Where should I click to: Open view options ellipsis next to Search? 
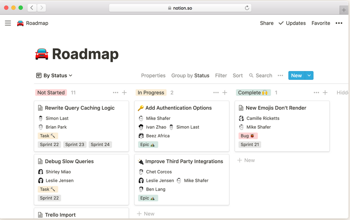(x=280, y=75)
